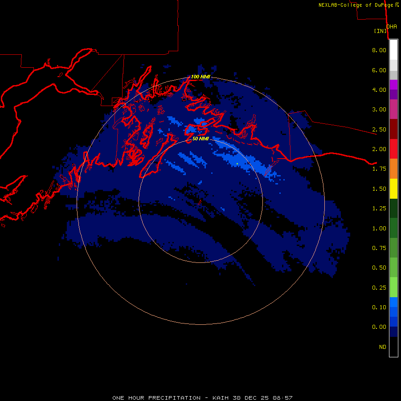The image size is (401, 401).
Task: Click the red radar site marker at ring center
Action: [x=200, y=202]
